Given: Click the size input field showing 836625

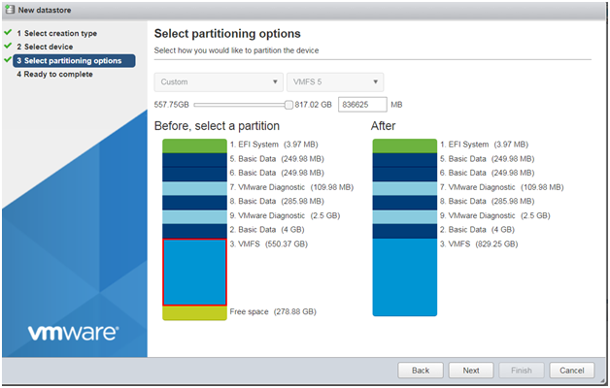Looking at the screenshot, I should coord(362,105).
